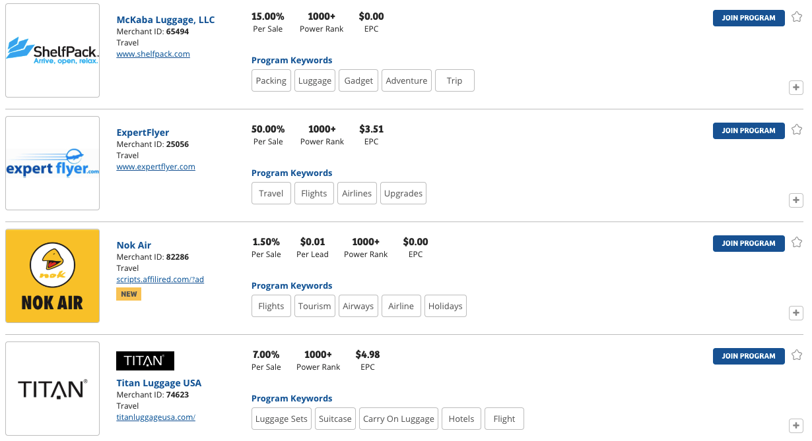Expand McKaba Luggage details plus icon
812x441 pixels.
(796, 88)
